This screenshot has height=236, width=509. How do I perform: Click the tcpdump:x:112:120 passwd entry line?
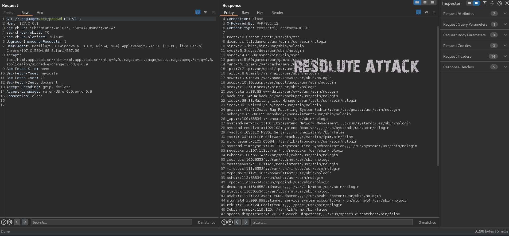coord(279,173)
